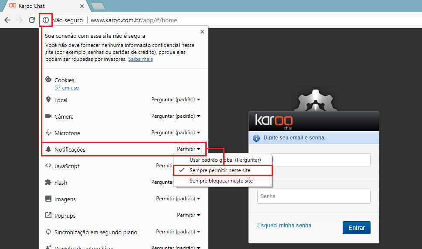This screenshot has height=249, width=422.
Task: Click the browser forward arrow
Action: [x=20, y=20]
